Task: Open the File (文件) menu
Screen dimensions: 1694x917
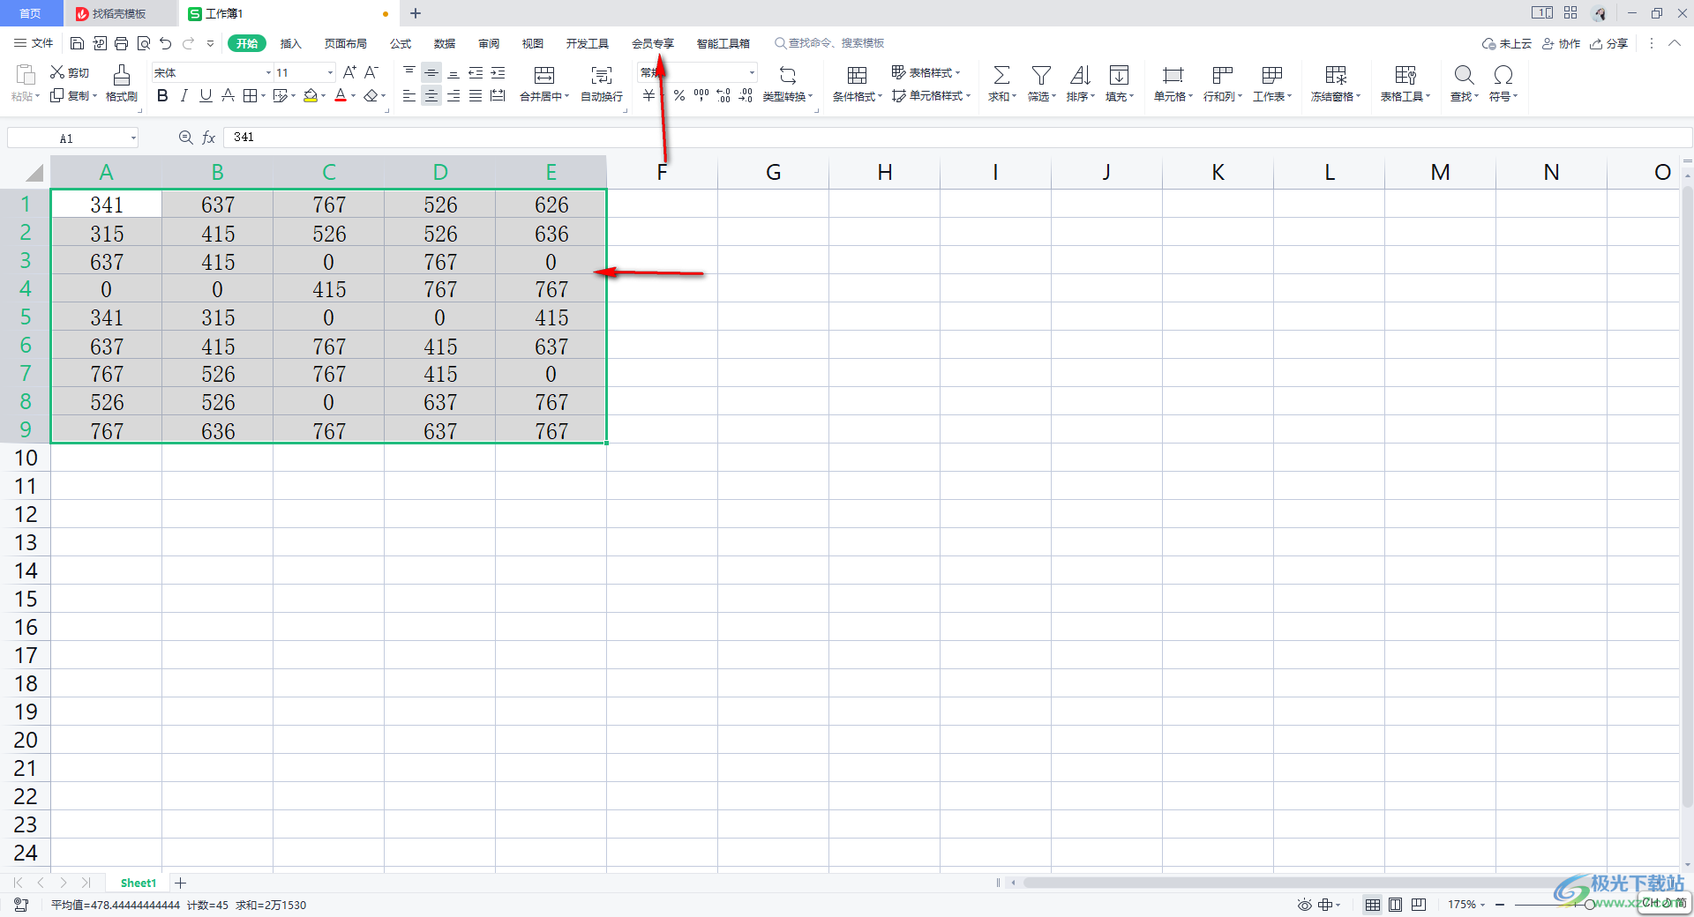Action: [x=34, y=43]
